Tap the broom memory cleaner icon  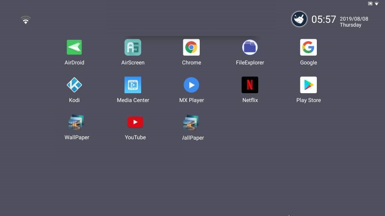[299, 19]
